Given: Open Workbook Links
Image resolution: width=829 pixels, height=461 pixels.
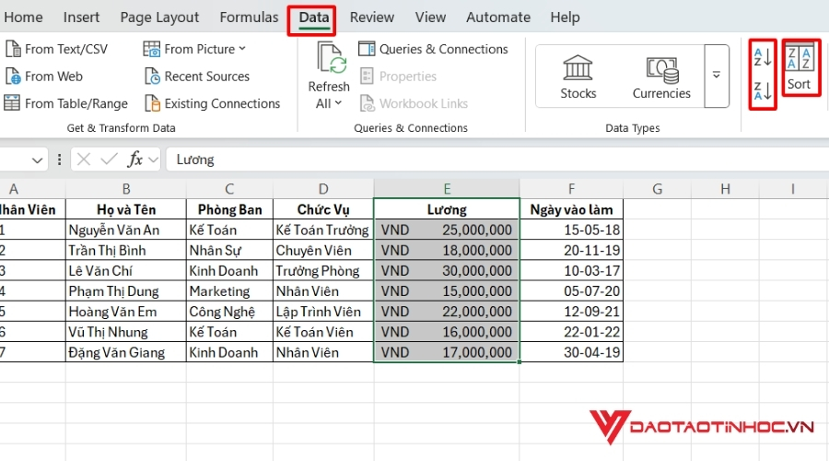Looking at the screenshot, I should (414, 103).
